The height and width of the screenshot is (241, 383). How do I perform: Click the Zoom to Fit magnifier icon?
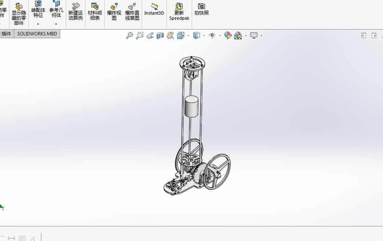(x=130, y=35)
